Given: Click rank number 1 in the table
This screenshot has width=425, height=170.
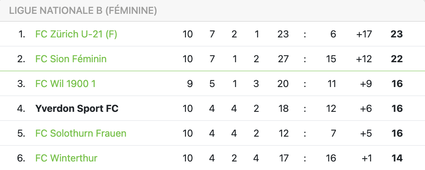Looking at the screenshot, I should tap(22, 34).
